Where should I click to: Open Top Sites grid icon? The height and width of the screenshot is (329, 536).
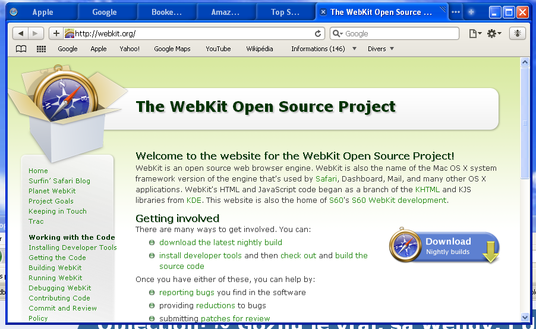click(x=42, y=49)
